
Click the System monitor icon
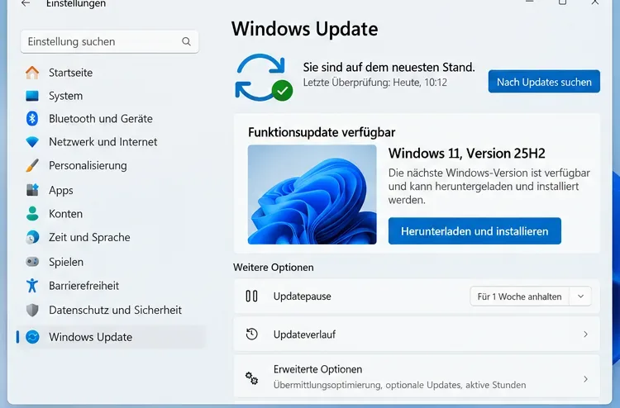pyautogui.click(x=32, y=96)
